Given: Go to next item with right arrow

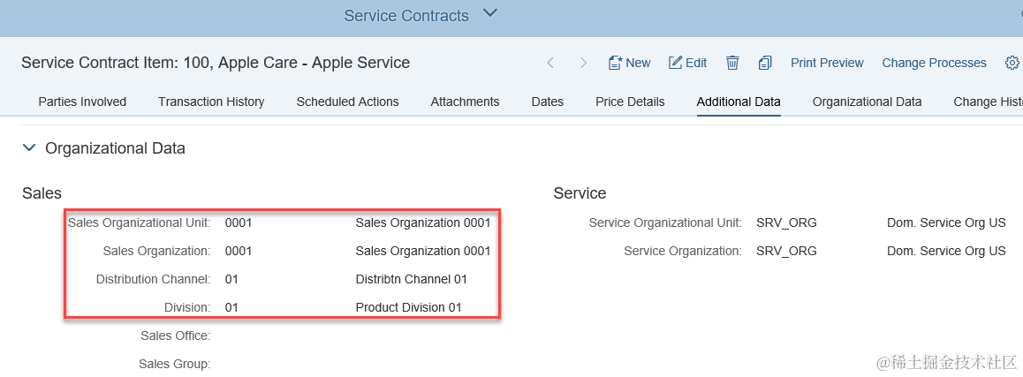Looking at the screenshot, I should [x=583, y=64].
